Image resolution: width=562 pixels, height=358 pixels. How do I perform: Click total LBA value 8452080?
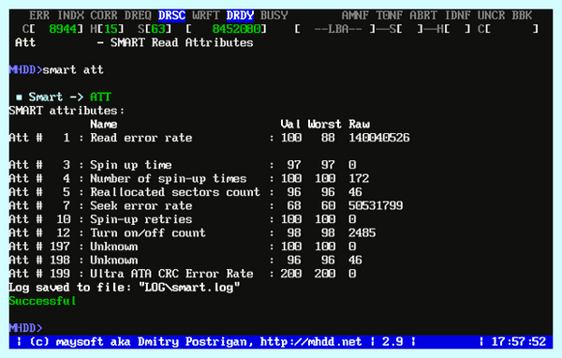click(237, 29)
